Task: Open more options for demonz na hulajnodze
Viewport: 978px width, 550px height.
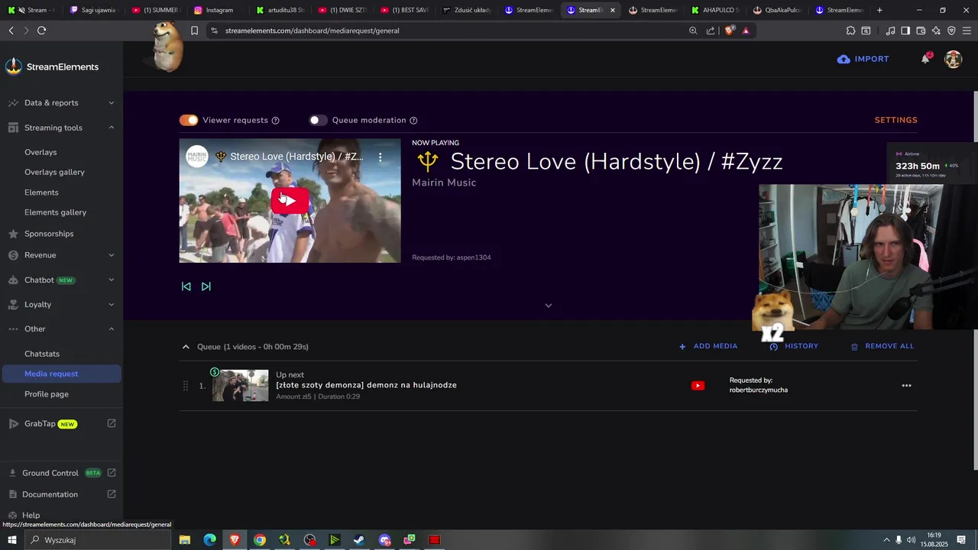Action: (906, 386)
